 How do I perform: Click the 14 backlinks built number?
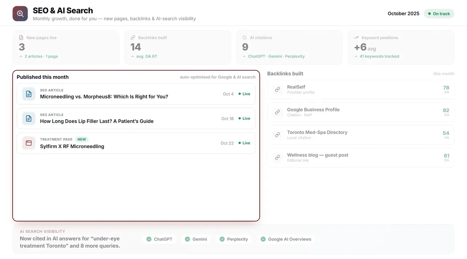[x=136, y=47]
